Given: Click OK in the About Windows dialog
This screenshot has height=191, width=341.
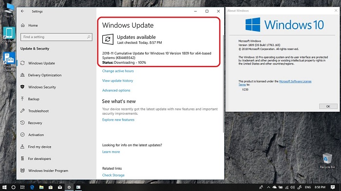Looking at the screenshot, I should 328,106.
